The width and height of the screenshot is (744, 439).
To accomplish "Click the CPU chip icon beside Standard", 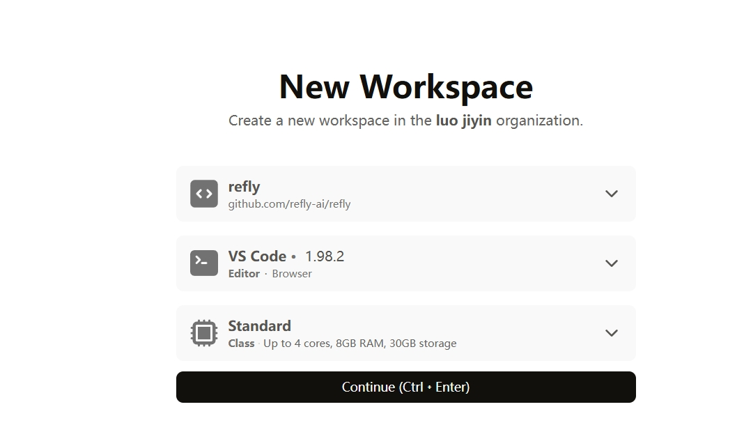I will (x=204, y=332).
